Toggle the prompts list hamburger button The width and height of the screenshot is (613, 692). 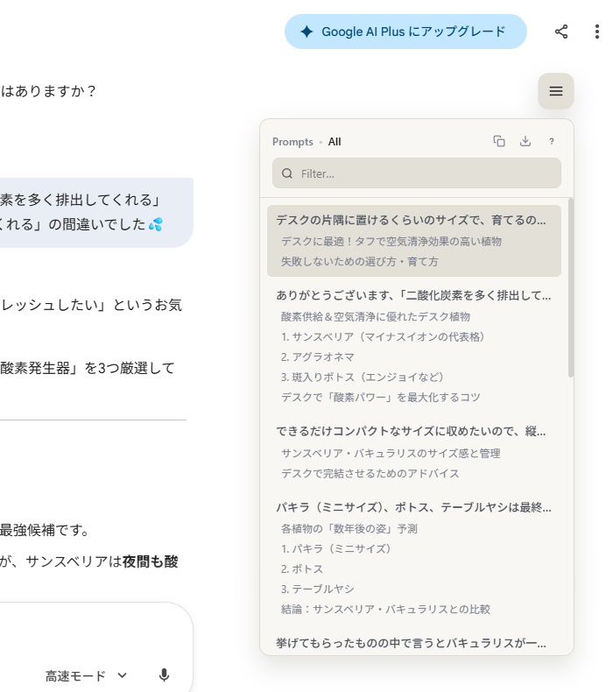[x=556, y=91]
